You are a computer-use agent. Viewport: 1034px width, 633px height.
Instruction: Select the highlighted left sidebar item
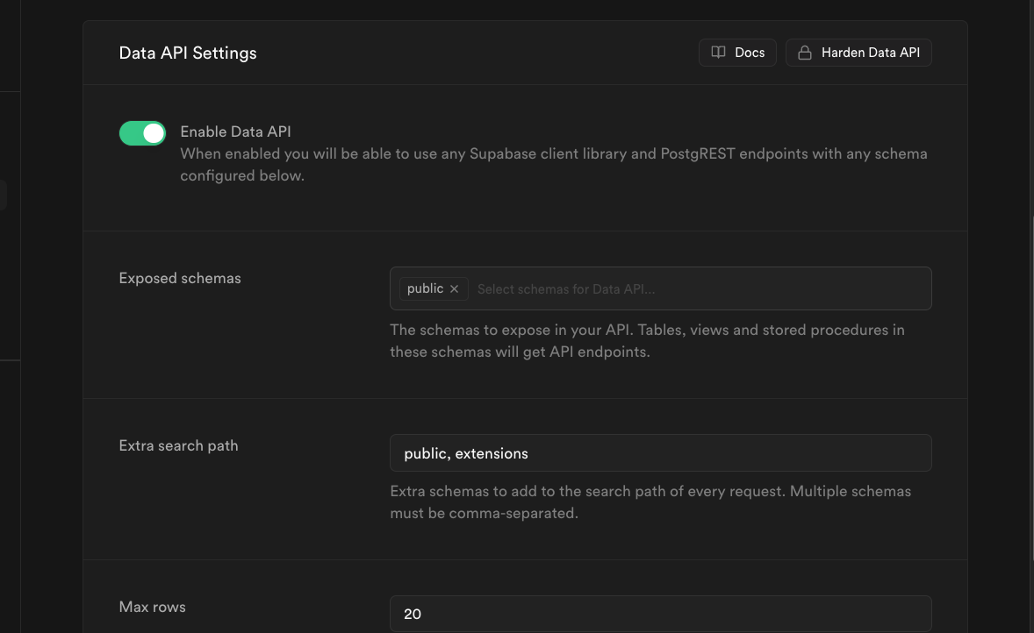click(4, 195)
